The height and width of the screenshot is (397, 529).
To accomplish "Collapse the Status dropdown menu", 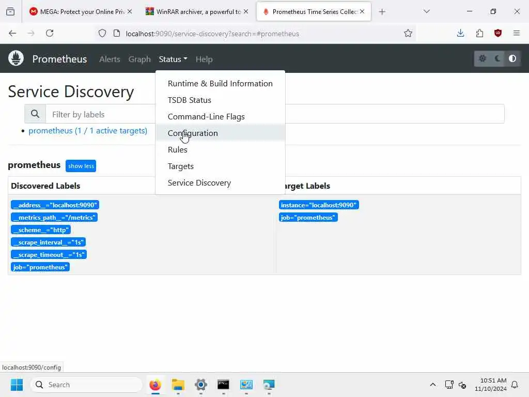I will click(x=173, y=59).
